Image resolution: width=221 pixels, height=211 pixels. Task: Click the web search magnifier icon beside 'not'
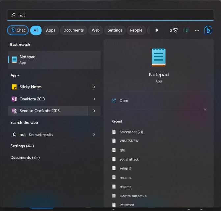14,134
